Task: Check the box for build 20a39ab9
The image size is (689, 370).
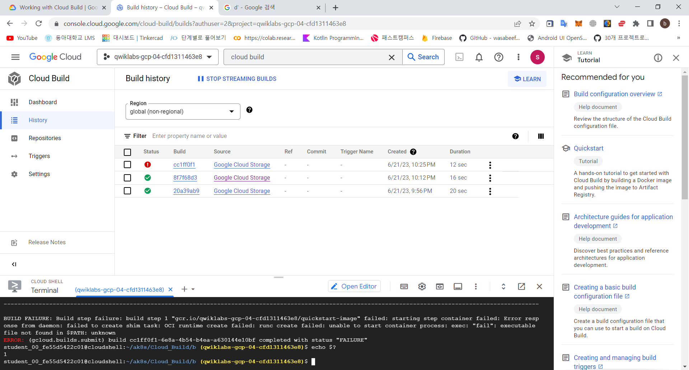Action: click(x=127, y=191)
